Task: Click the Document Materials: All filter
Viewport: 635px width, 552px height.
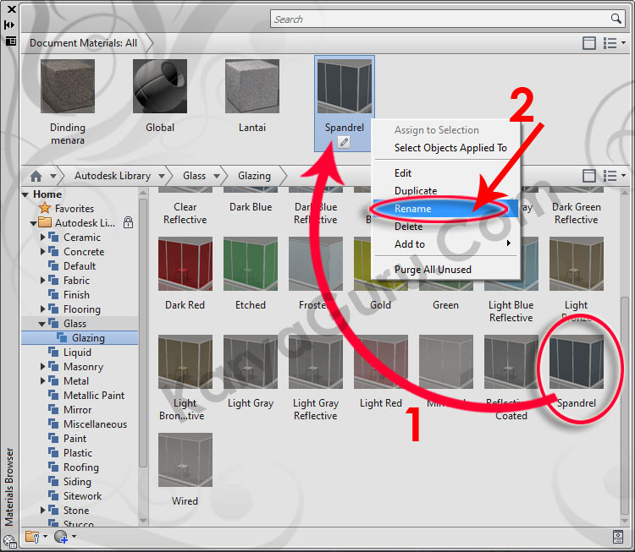Action: 83,43
